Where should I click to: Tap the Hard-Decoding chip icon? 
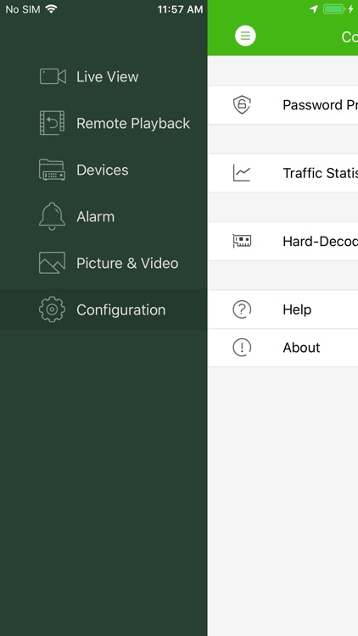(x=242, y=241)
